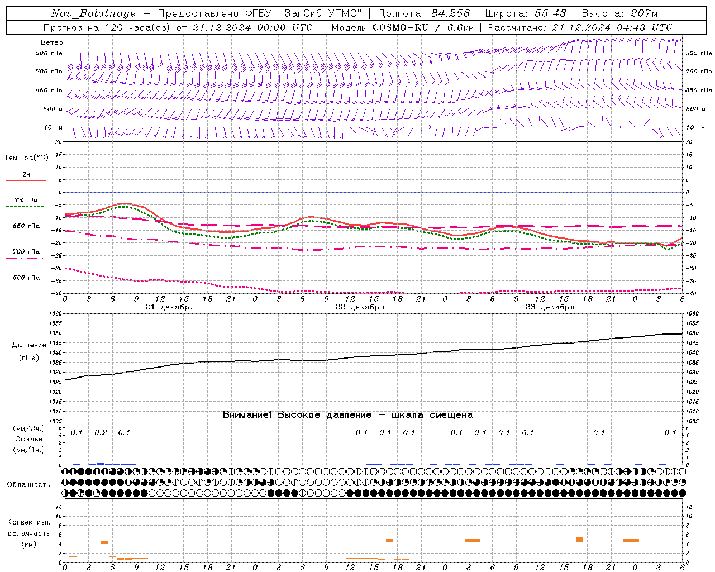715x572 pixels.
Task: Click the "Ветер" wind panel label
Action: point(52,42)
